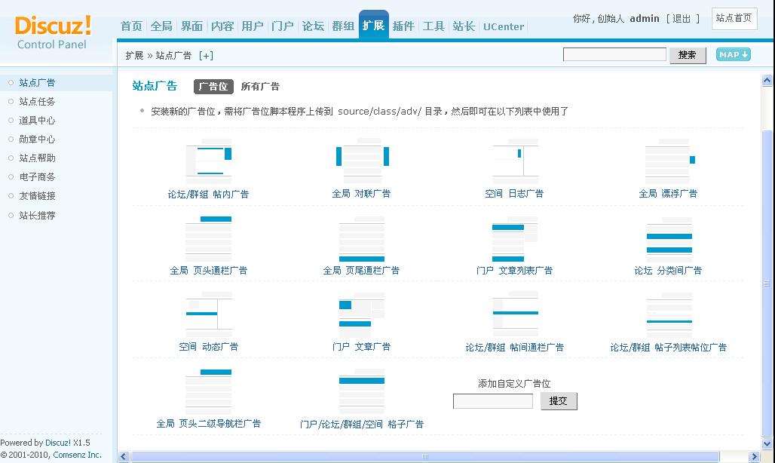Click the 退出 logout link
This screenshot has width=775, height=463.
pyautogui.click(x=682, y=19)
